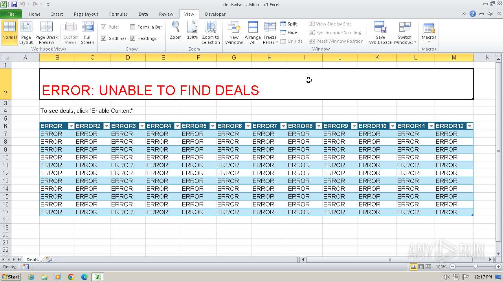This screenshot has width=503, height=282.
Task: Open the Page Layout ribbon tab
Action: 86,14
